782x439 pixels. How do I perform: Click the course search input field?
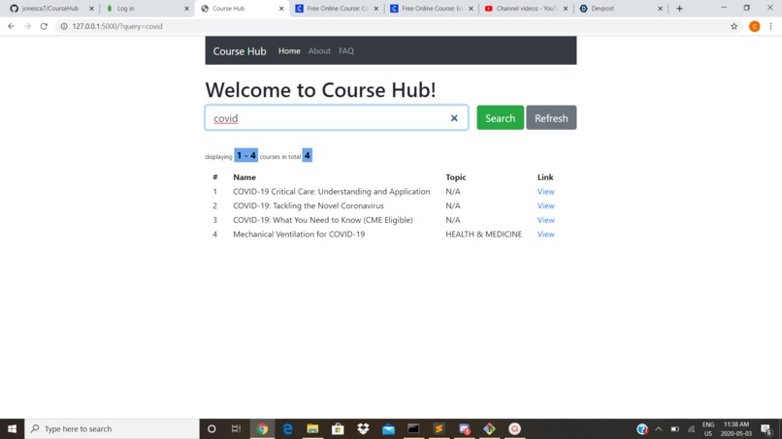(337, 117)
